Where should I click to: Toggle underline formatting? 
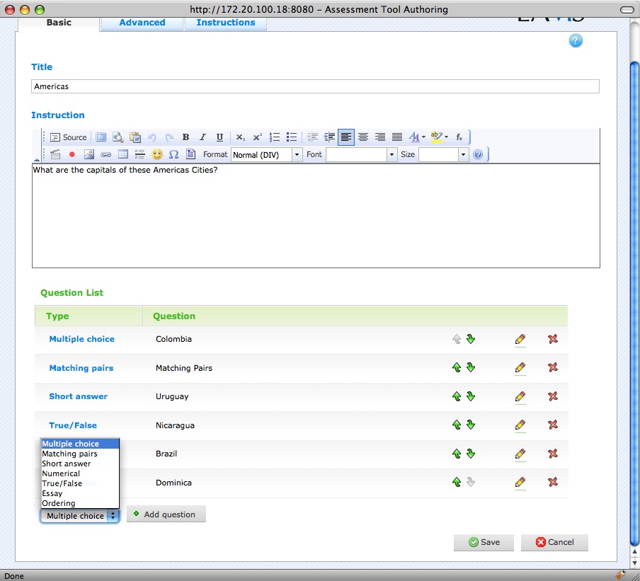(x=219, y=137)
